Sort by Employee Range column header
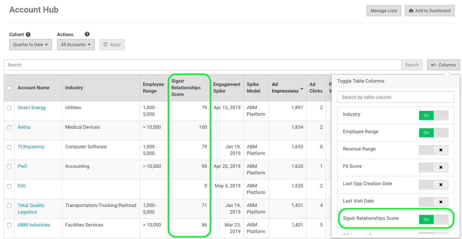The height and width of the screenshot is (239, 462). click(x=153, y=88)
